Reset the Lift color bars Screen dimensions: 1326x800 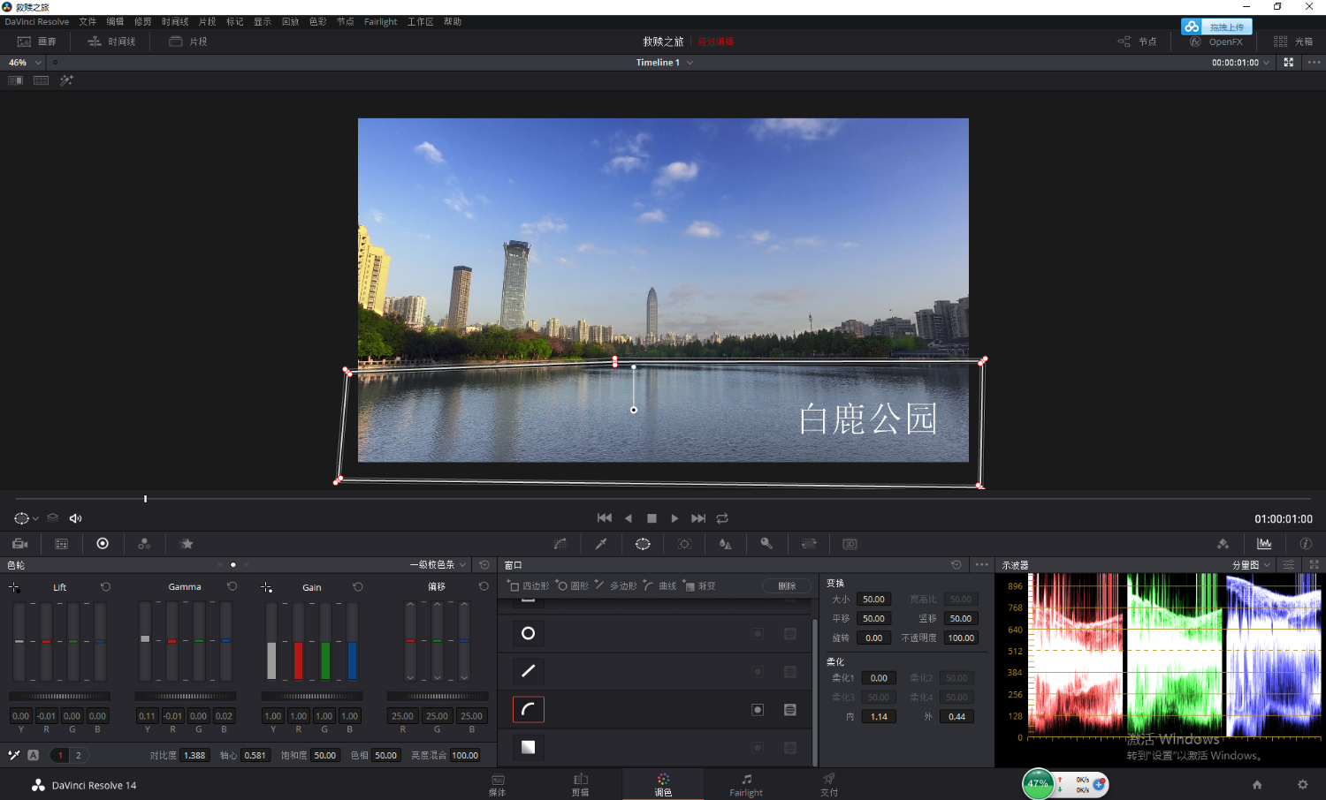pos(106,587)
